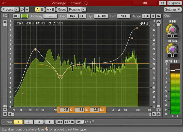Click right vertical scroll up arrow

click(159, 22)
